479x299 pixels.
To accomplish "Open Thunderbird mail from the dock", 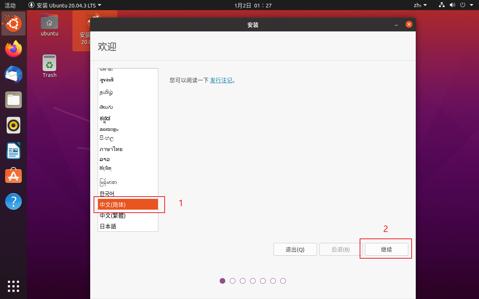I will coord(13,74).
